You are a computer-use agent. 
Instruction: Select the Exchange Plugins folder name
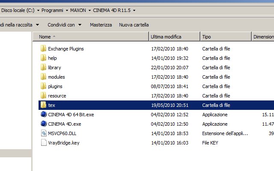pos(66,49)
